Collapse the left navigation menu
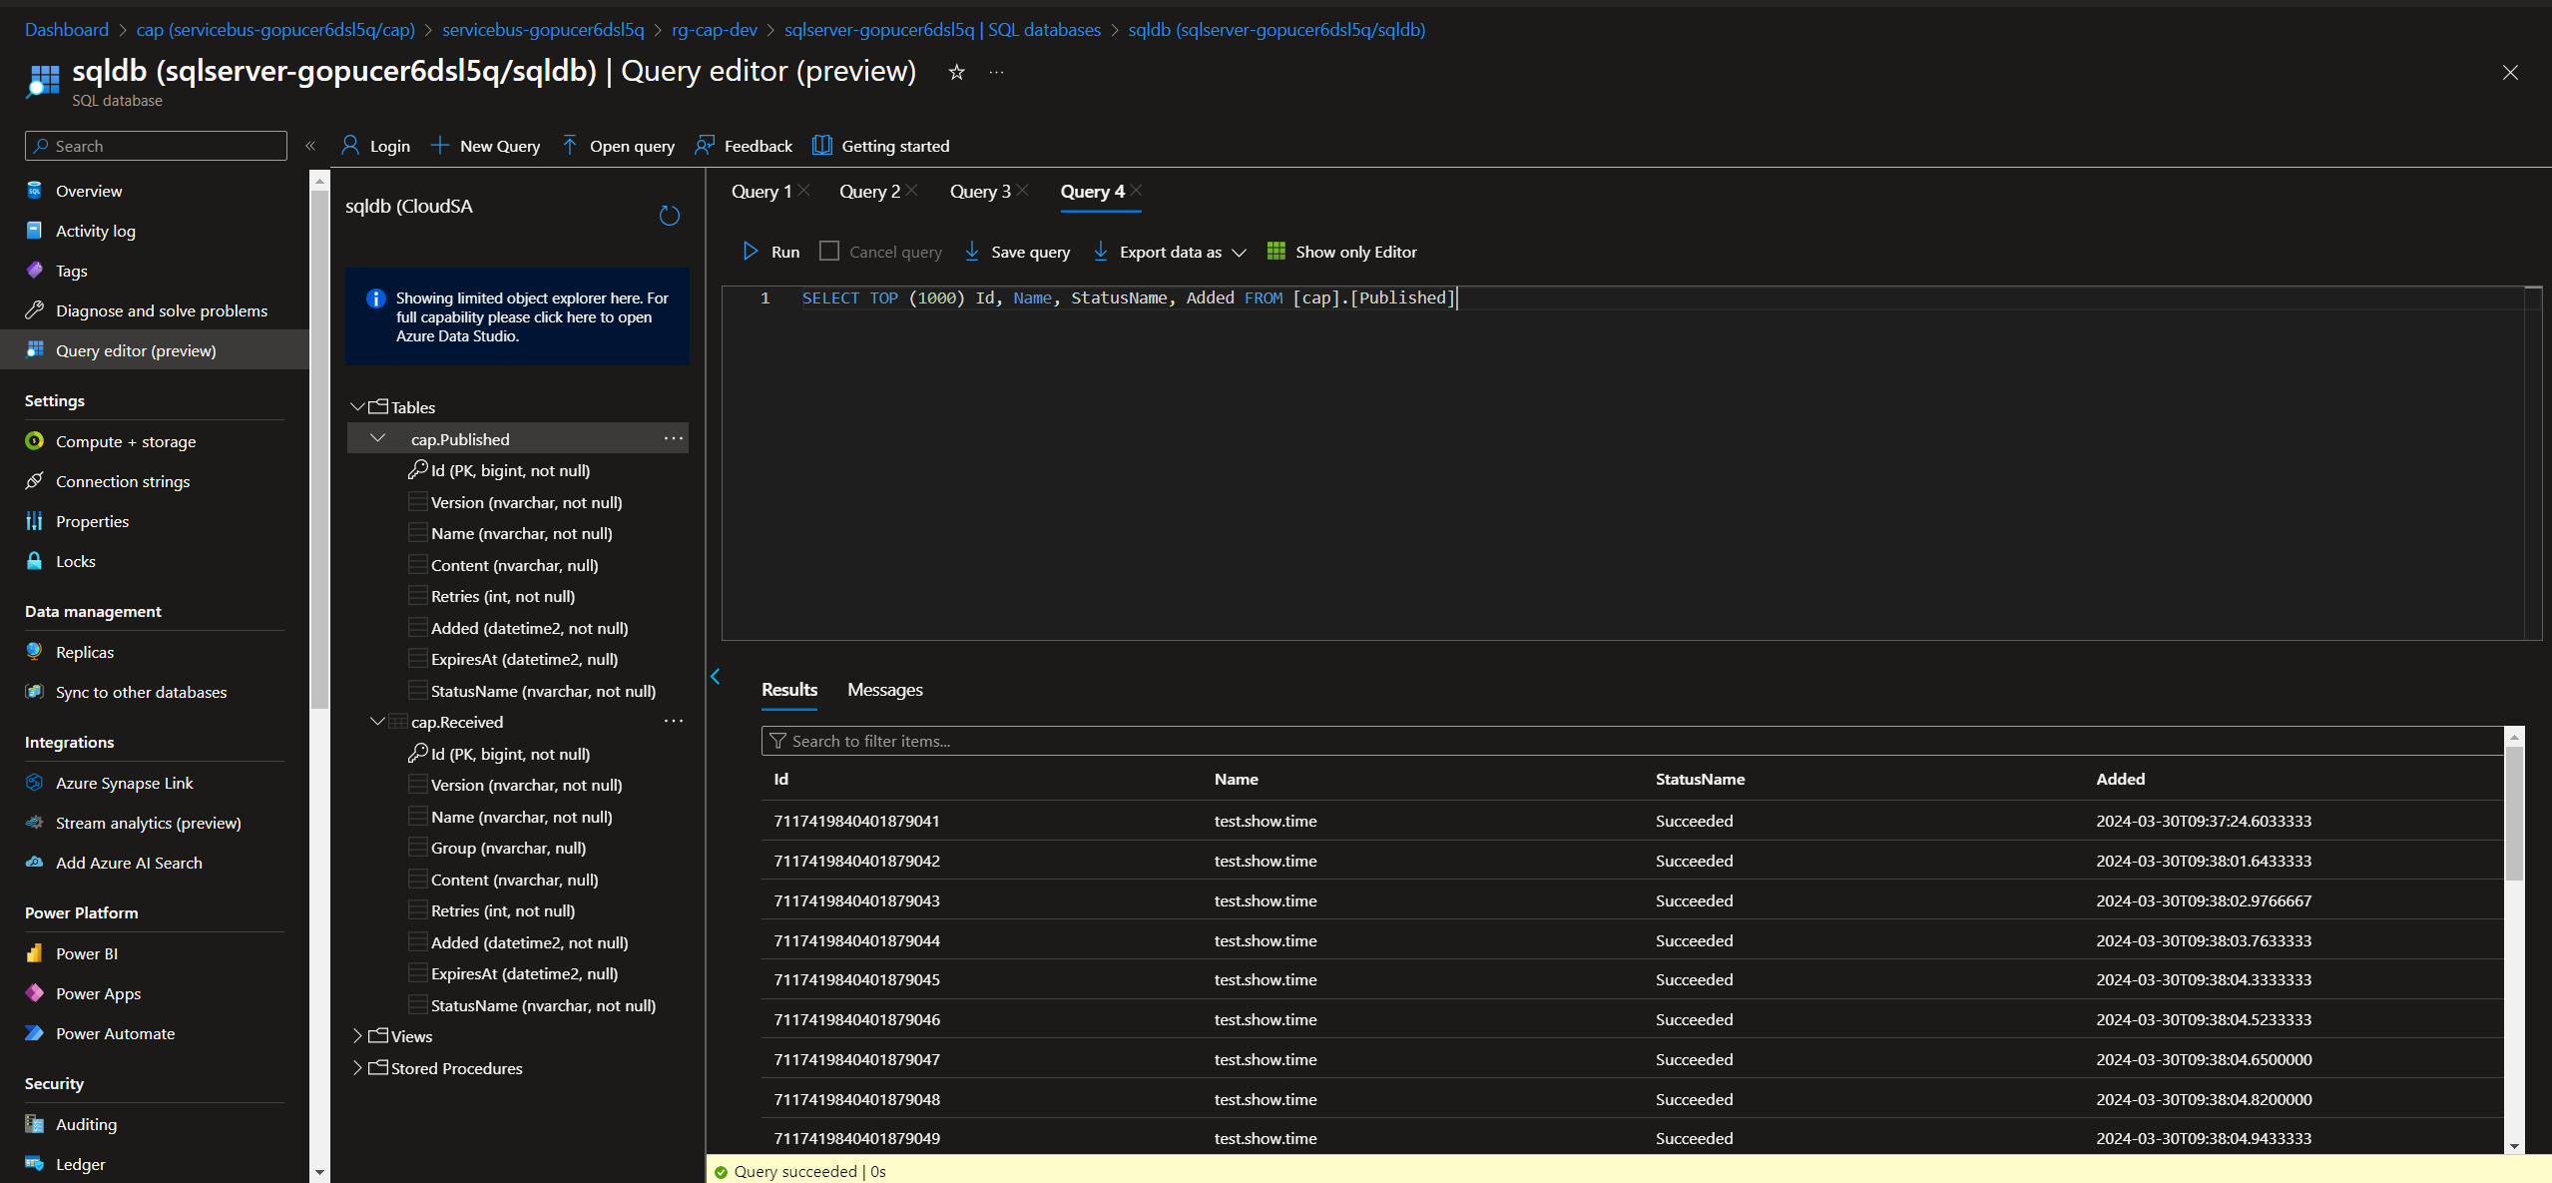Screen dimensions: 2552x1183 coord(310,146)
